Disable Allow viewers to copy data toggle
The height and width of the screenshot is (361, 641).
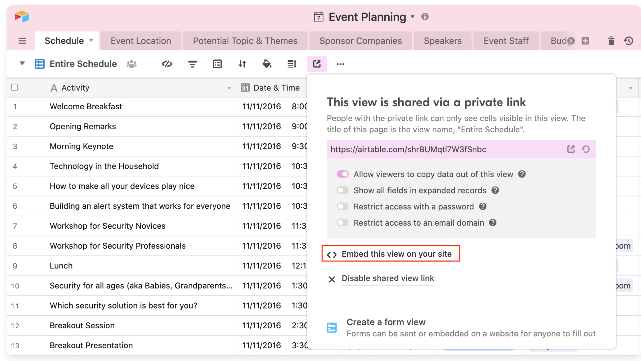click(343, 174)
